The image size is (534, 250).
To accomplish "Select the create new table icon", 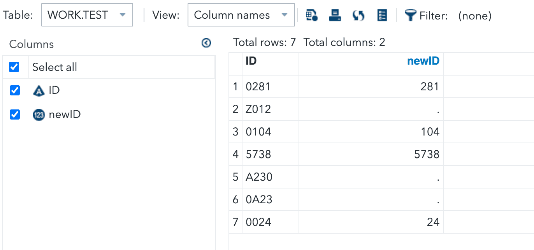I will [x=311, y=15].
